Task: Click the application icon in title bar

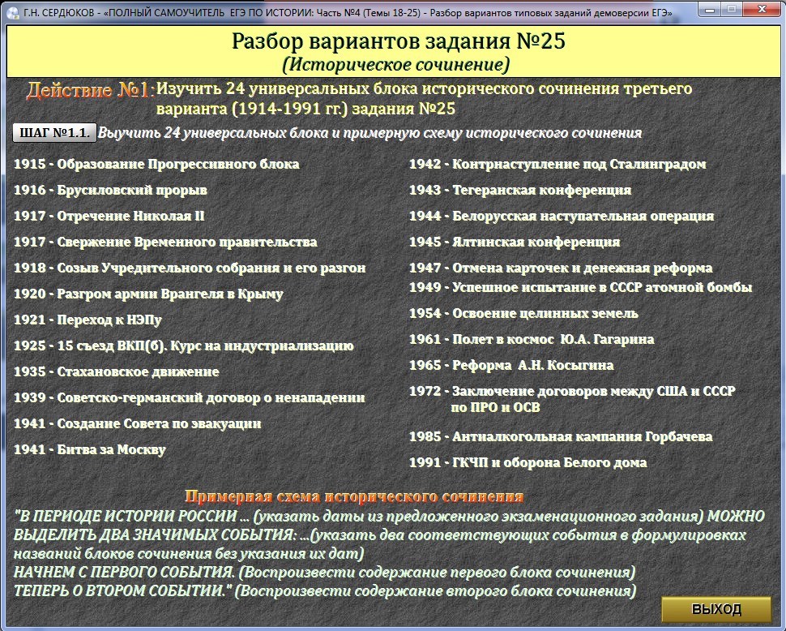Action: click(12, 12)
